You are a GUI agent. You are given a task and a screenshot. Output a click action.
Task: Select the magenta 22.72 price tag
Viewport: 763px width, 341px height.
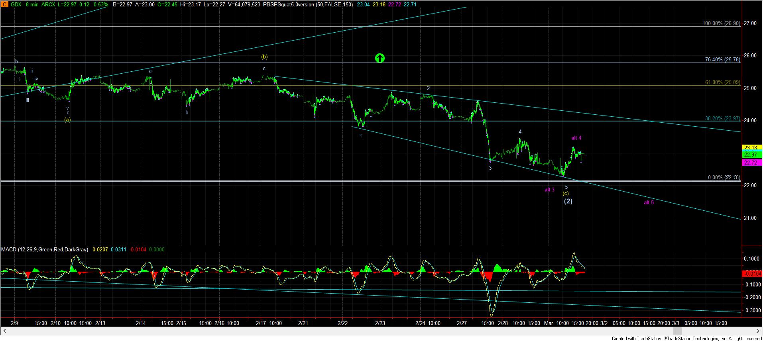[x=751, y=163]
